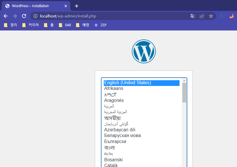Click the language list scroll up arrow
Viewport: 237px width, 167px height.
coord(184,81)
